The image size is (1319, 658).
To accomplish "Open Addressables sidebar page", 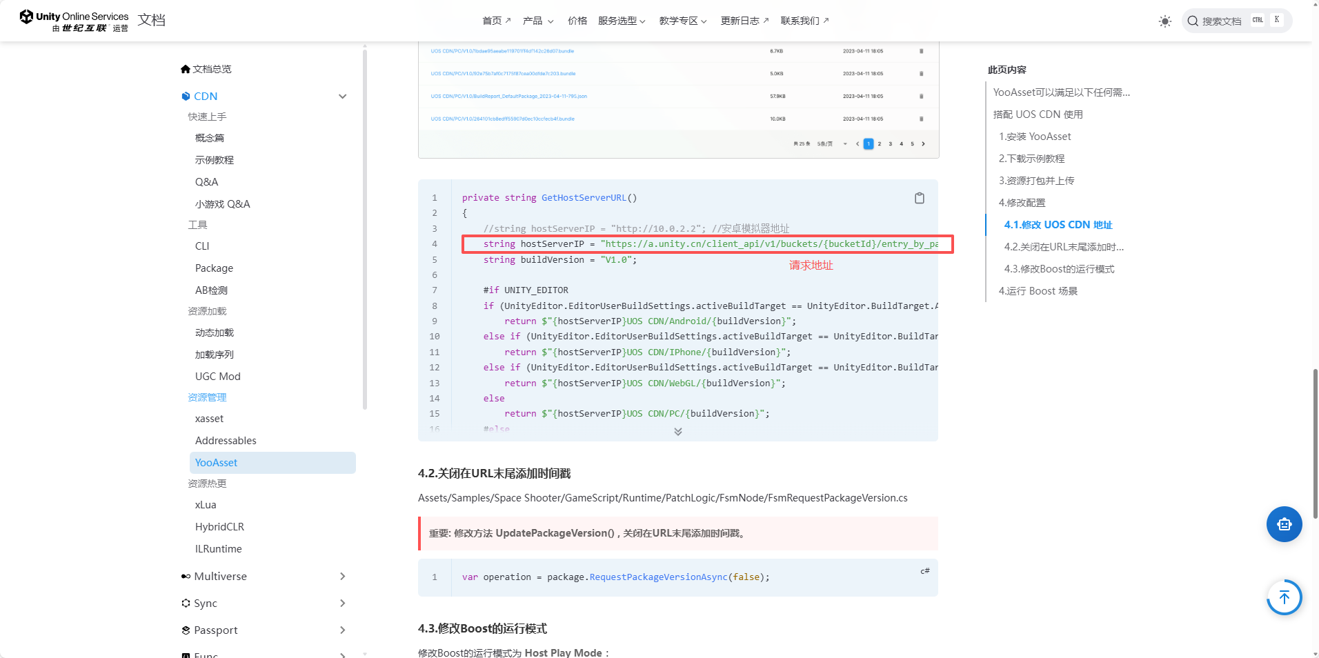I will click(x=226, y=441).
